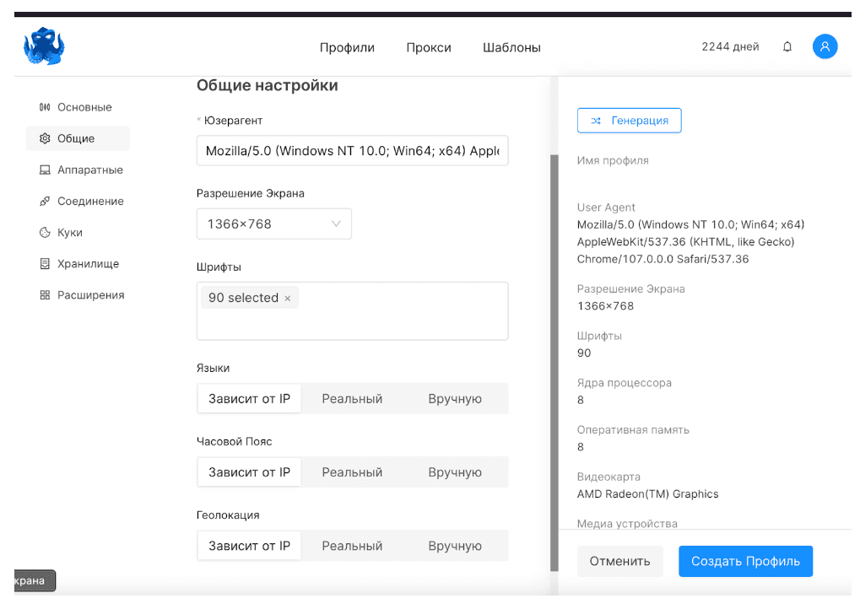Switch to the Прокси tab
Screen dimensions: 860x609
428,48
